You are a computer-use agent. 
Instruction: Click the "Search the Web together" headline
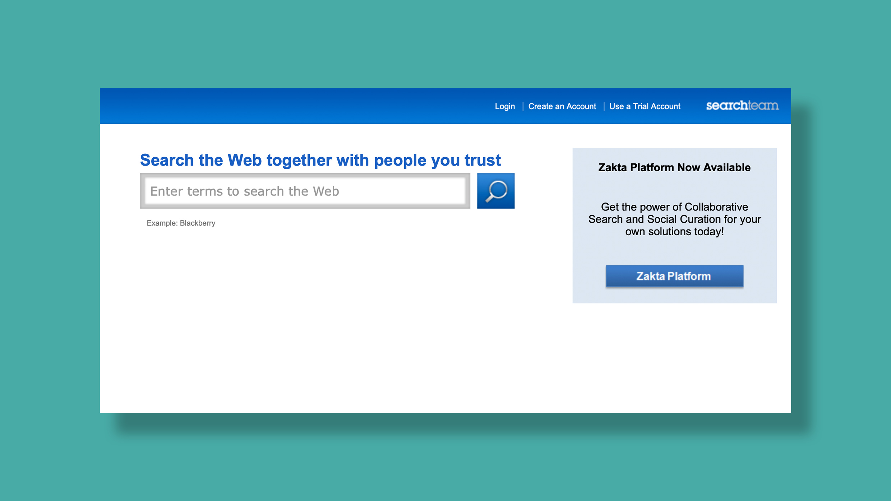click(320, 160)
